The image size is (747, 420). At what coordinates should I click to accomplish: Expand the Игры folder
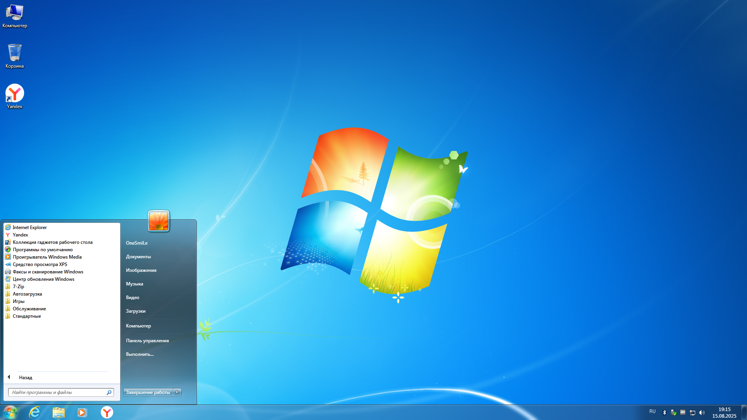[62, 301]
